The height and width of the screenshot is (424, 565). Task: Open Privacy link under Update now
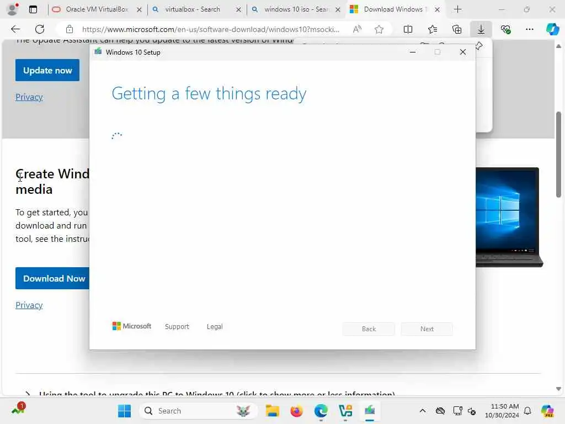click(x=29, y=97)
